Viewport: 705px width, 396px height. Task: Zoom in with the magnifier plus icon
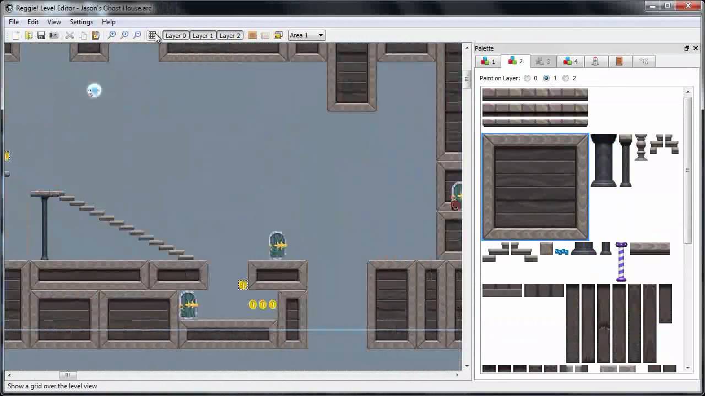pyautogui.click(x=111, y=35)
